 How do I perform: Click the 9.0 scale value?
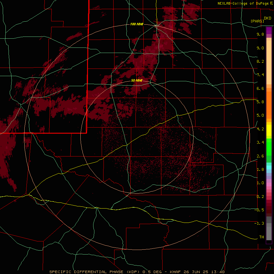(260, 48)
